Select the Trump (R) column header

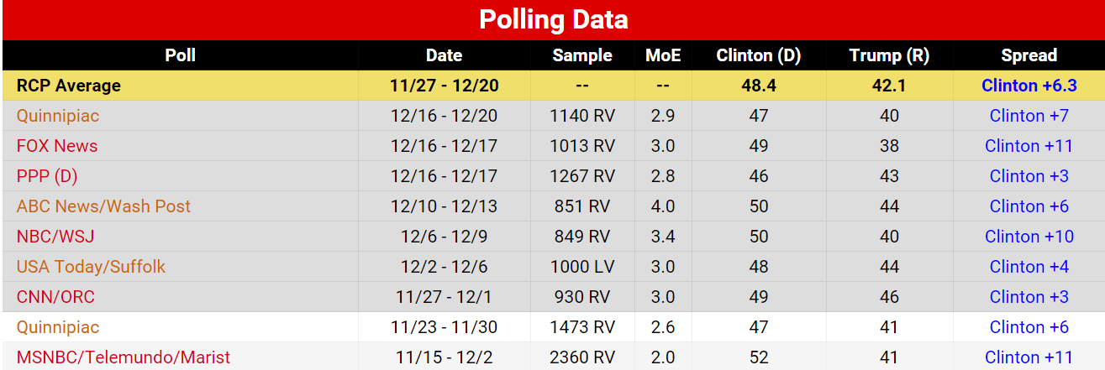[889, 55]
